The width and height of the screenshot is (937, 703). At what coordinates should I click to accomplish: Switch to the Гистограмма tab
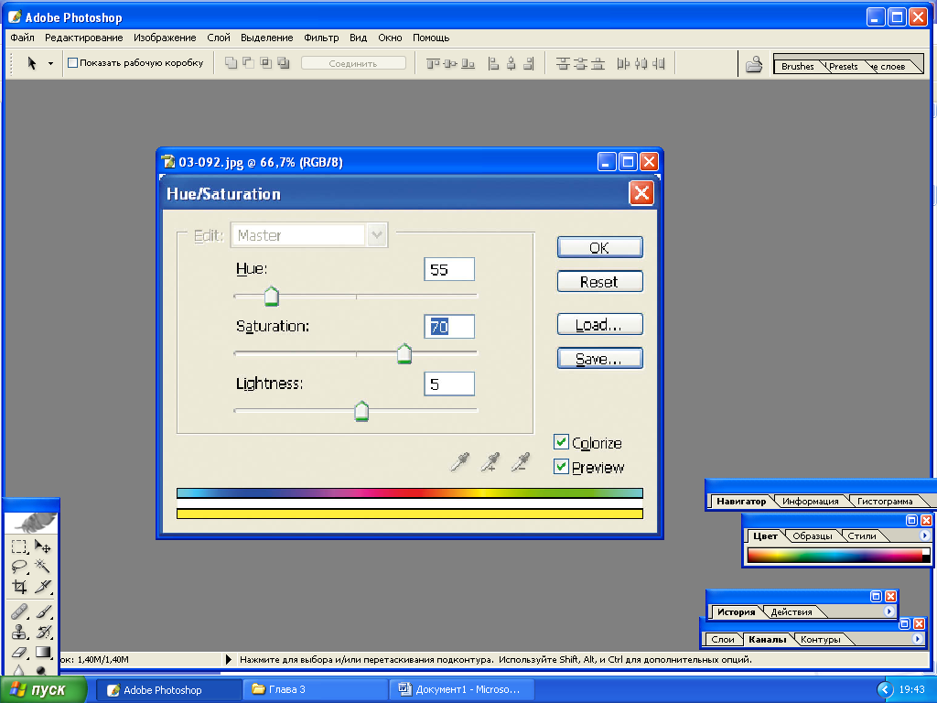click(x=885, y=502)
